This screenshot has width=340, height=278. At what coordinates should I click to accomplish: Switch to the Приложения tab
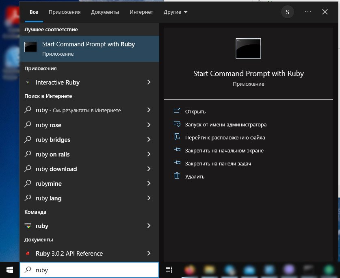65,12
